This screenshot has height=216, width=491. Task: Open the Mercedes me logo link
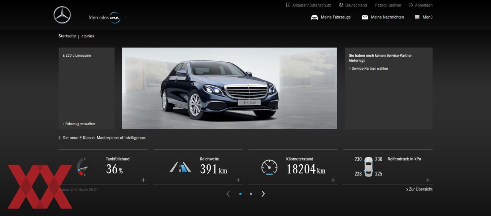(105, 17)
